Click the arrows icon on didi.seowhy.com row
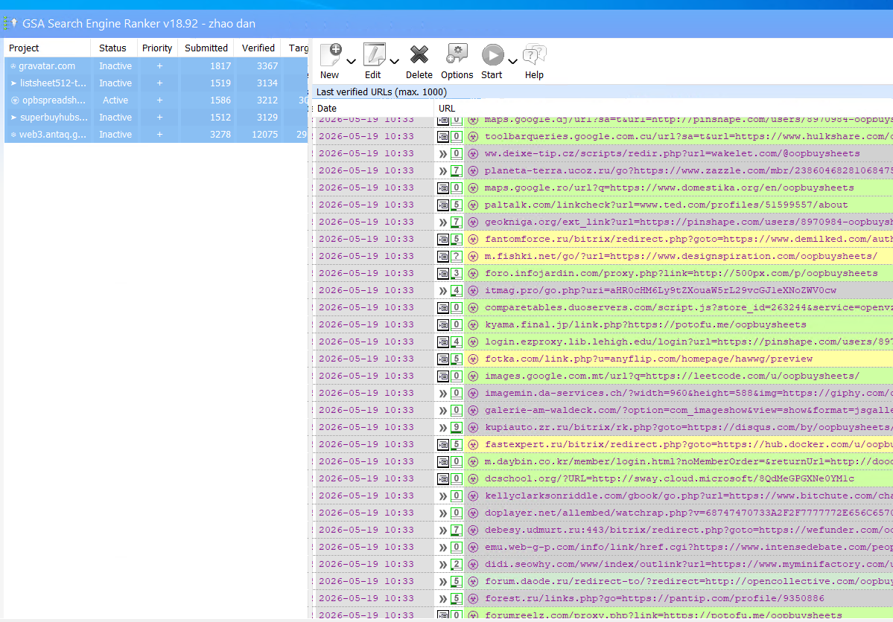The width and height of the screenshot is (893, 622). coord(443,565)
